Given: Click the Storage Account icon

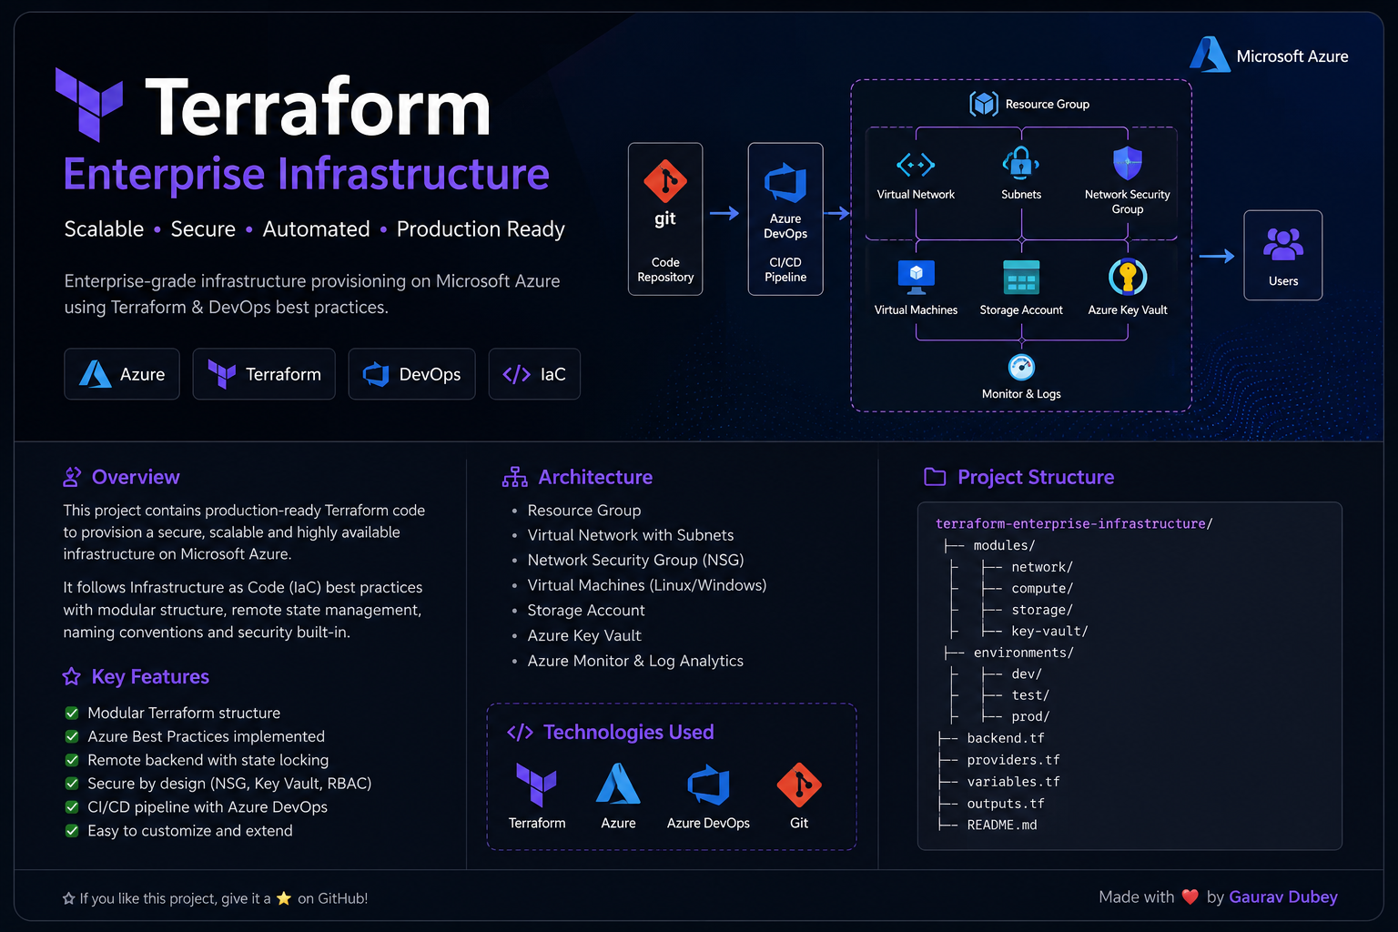Looking at the screenshot, I should pyautogui.click(x=1021, y=278).
